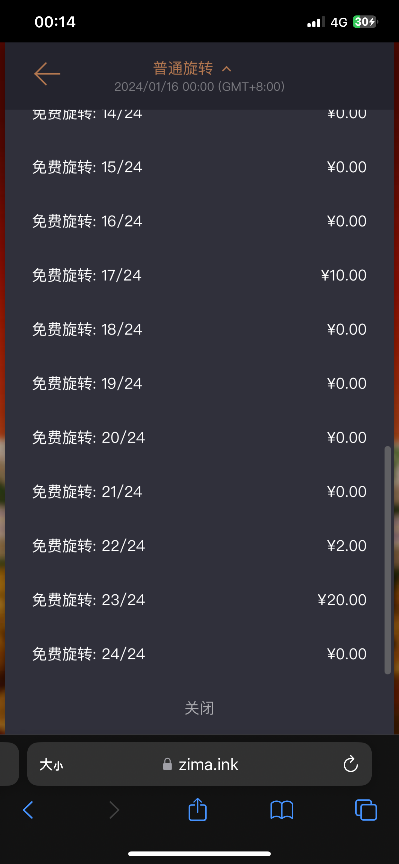Viewport: 399px width, 864px height.
Task: Tap Safari's forward arrow
Action: pyautogui.click(x=114, y=810)
